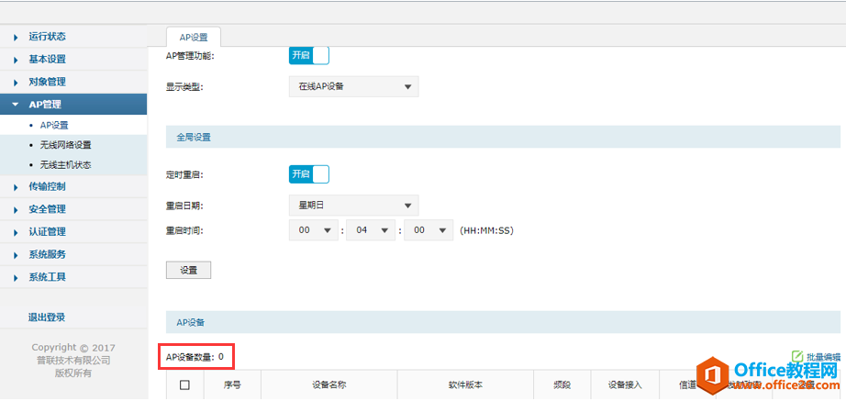846x401 pixels.
Task: Expand the 安全管理 menu arrow
Action: [x=16, y=210]
